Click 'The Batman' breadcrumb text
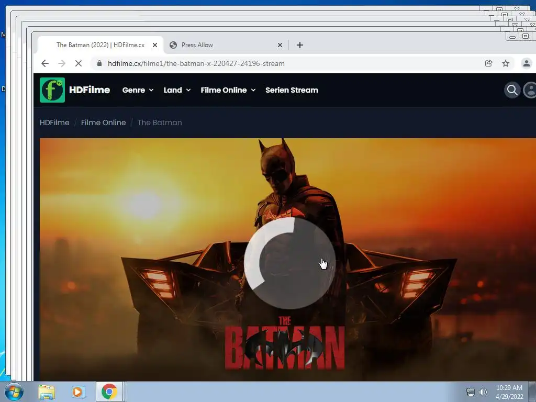The width and height of the screenshot is (536, 402). (x=160, y=122)
